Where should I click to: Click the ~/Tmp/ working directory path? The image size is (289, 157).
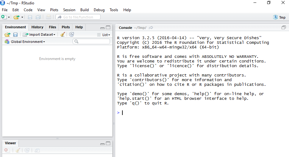[140, 28]
